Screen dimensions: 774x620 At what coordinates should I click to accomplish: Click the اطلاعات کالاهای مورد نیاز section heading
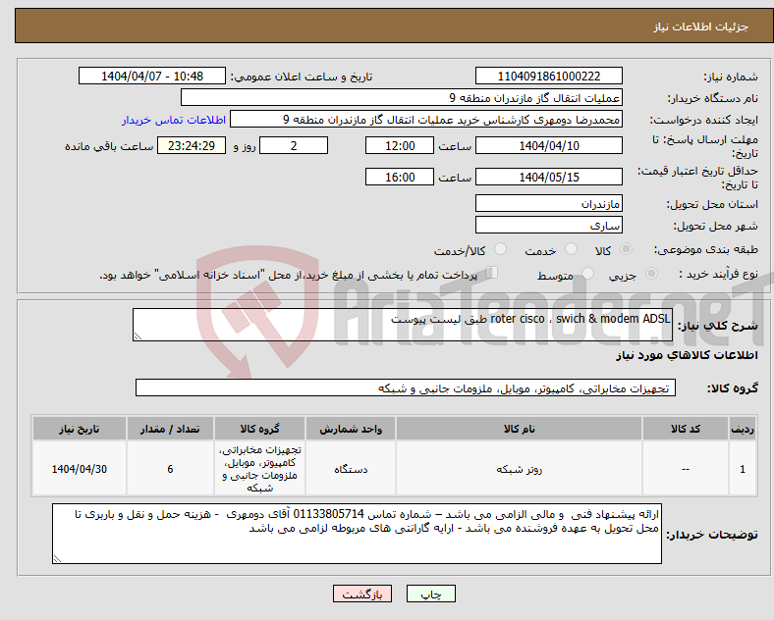click(687, 355)
